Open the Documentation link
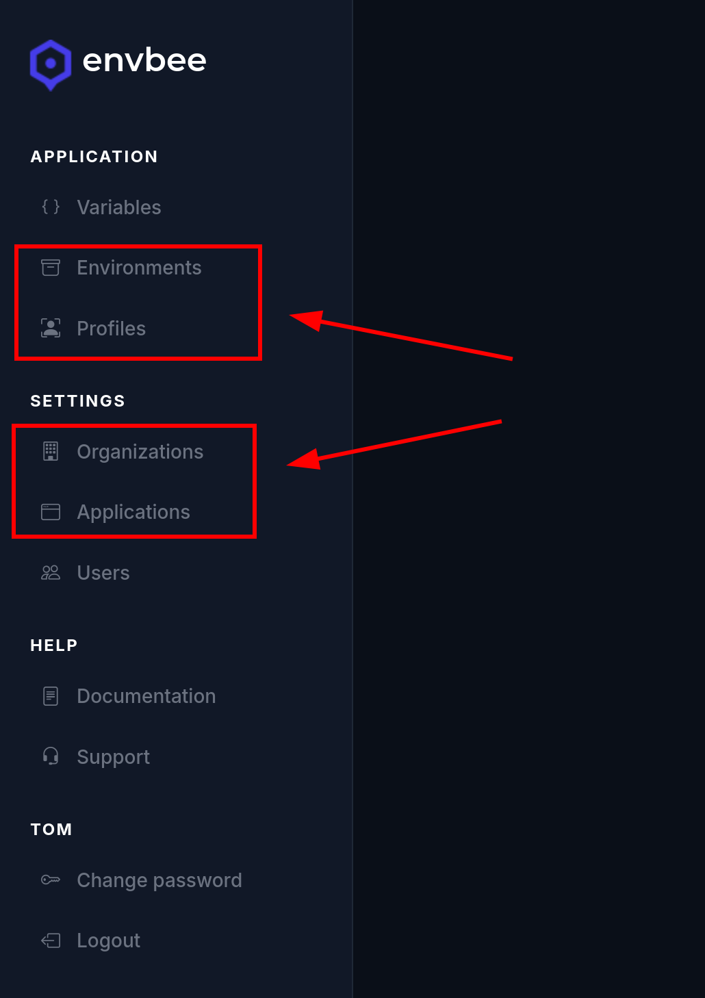This screenshot has width=705, height=998. coord(146,696)
